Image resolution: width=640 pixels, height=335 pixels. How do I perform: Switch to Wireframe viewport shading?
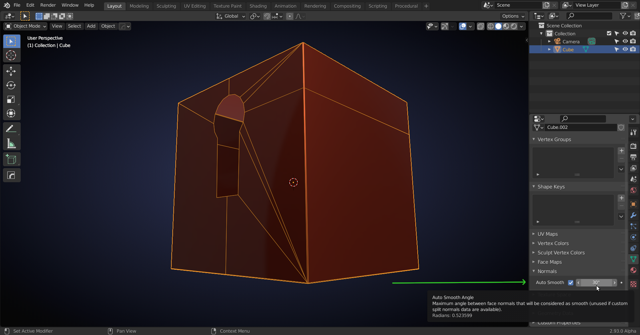491,26
